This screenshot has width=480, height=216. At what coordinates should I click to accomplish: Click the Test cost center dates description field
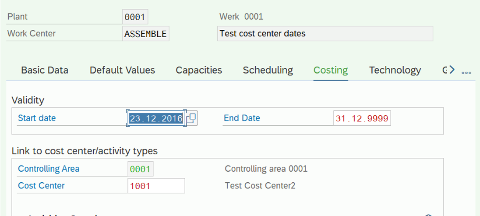[325, 33]
